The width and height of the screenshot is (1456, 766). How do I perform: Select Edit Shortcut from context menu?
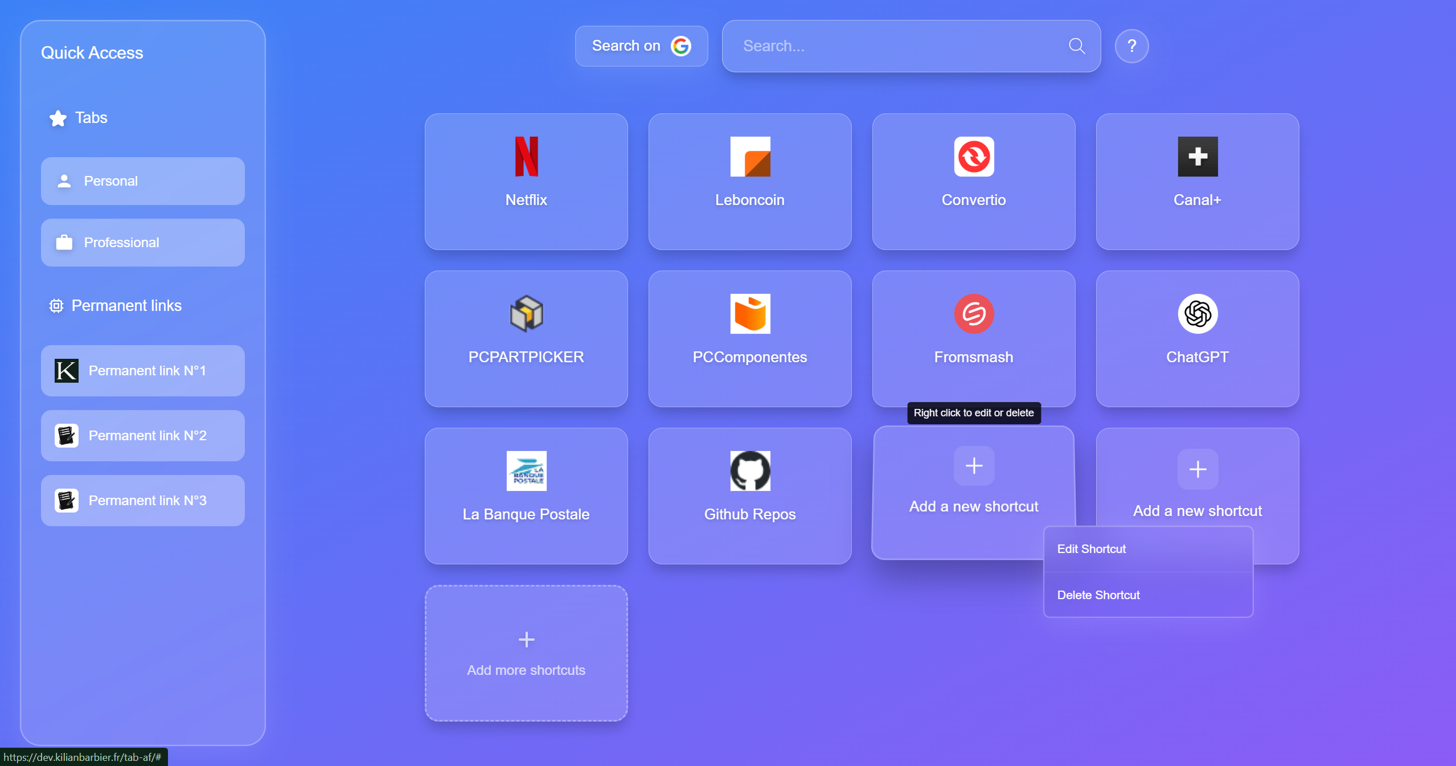click(1148, 549)
